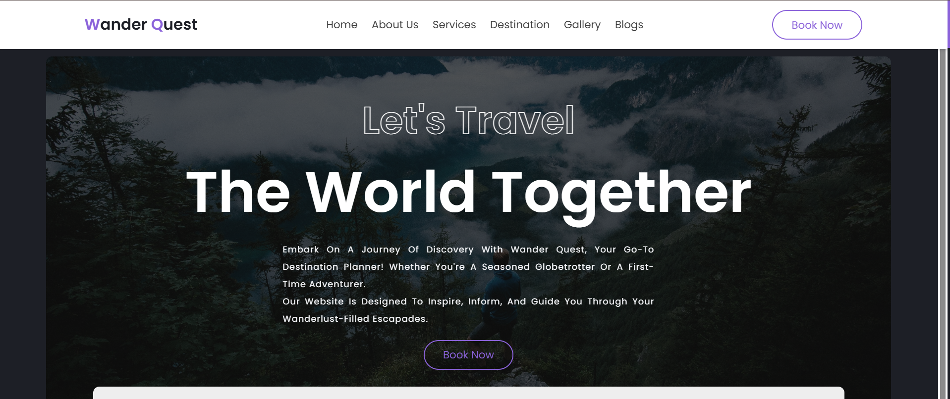Click the outlined Let's Travel heading
The width and height of the screenshot is (950, 399).
click(469, 120)
